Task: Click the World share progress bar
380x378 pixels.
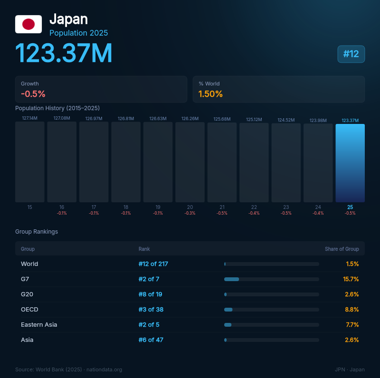Action: (x=271, y=264)
